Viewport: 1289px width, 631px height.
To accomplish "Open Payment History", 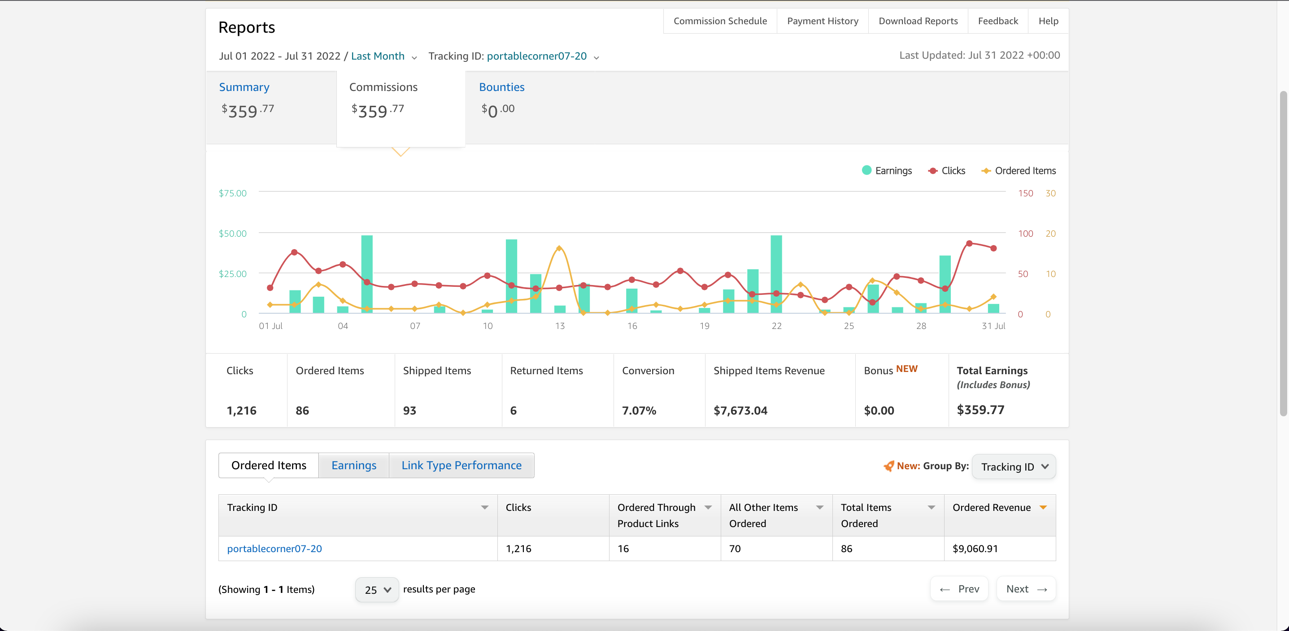I will 822,21.
